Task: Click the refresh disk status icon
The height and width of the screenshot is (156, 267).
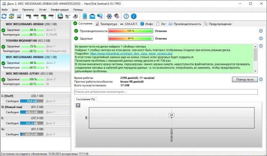Action: (4, 16)
